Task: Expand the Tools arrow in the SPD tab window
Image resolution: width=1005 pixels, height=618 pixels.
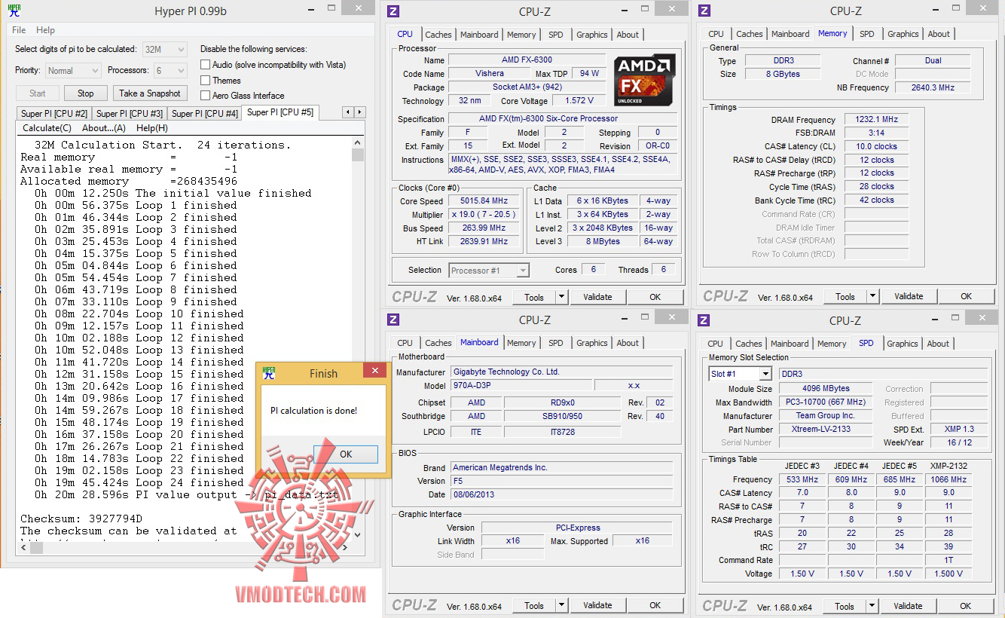Action: pyautogui.click(x=871, y=606)
